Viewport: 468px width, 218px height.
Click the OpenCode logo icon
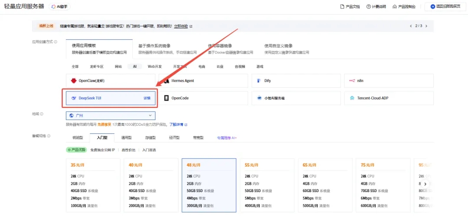coord(166,98)
